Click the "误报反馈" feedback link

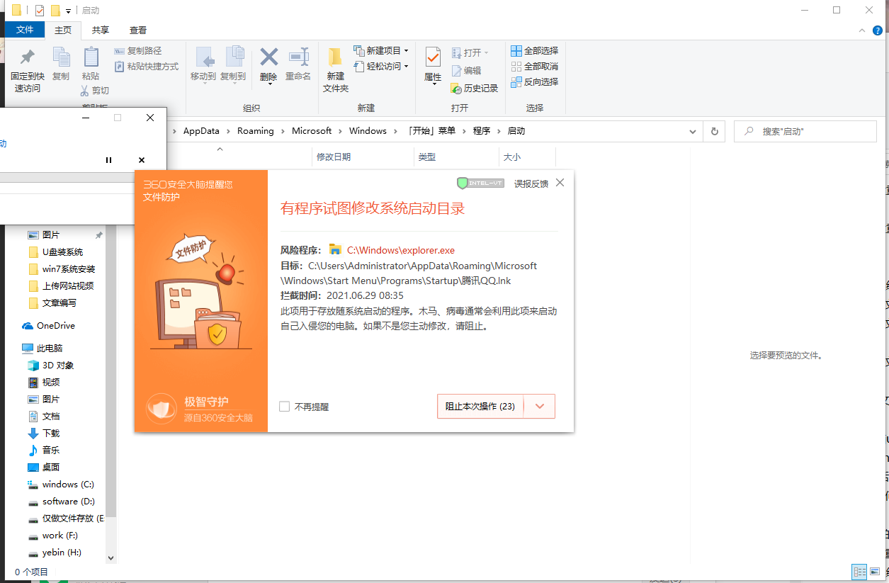(x=531, y=183)
